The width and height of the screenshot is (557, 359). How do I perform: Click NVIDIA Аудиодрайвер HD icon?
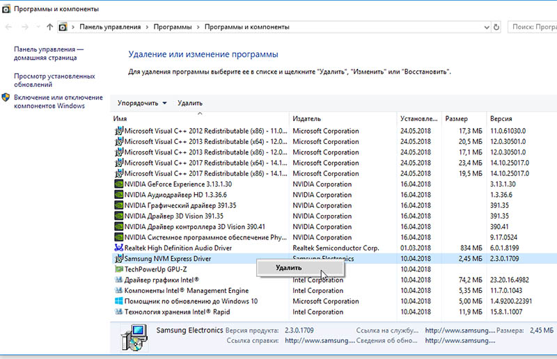click(x=118, y=195)
